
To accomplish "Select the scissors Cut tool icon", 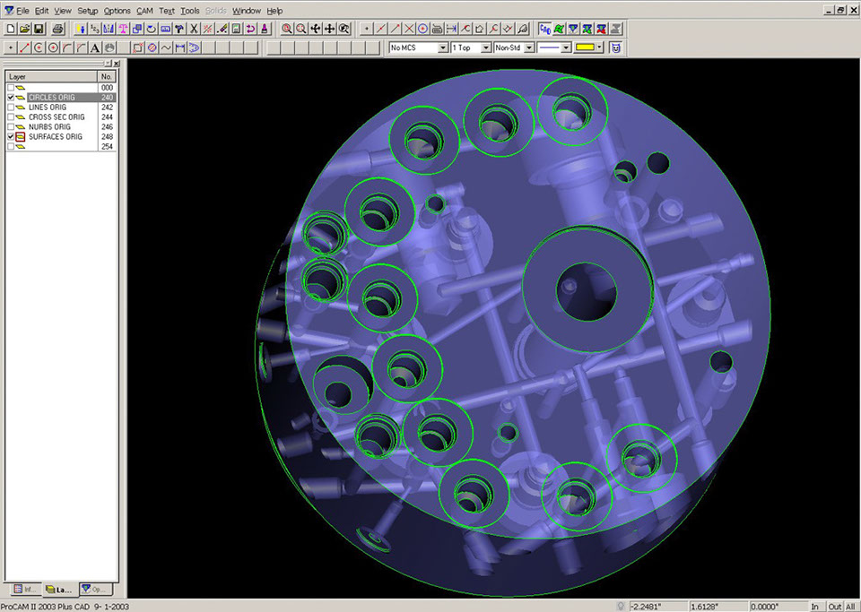I will (194, 29).
